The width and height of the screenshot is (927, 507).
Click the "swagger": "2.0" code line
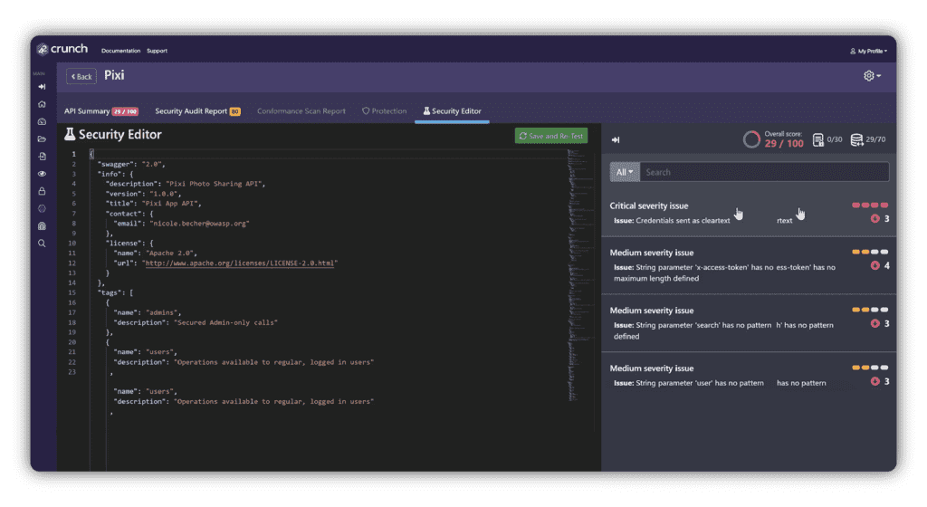[x=131, y=164]
